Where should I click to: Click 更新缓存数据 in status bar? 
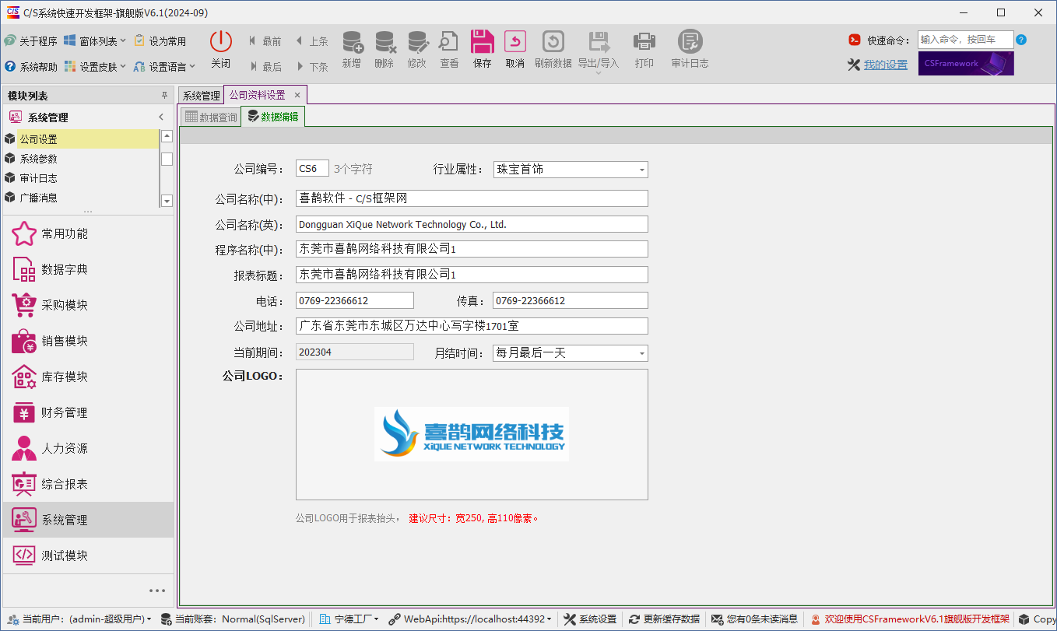pos(664,619)
